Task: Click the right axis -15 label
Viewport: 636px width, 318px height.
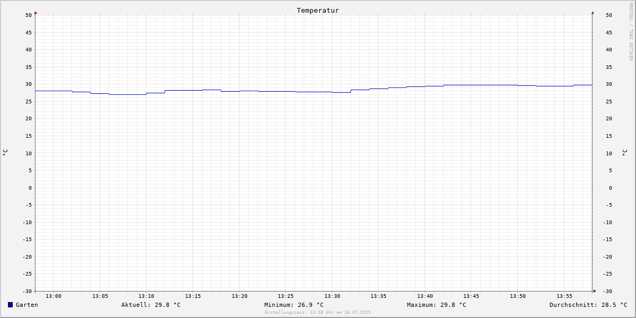Action: (607, 239)
